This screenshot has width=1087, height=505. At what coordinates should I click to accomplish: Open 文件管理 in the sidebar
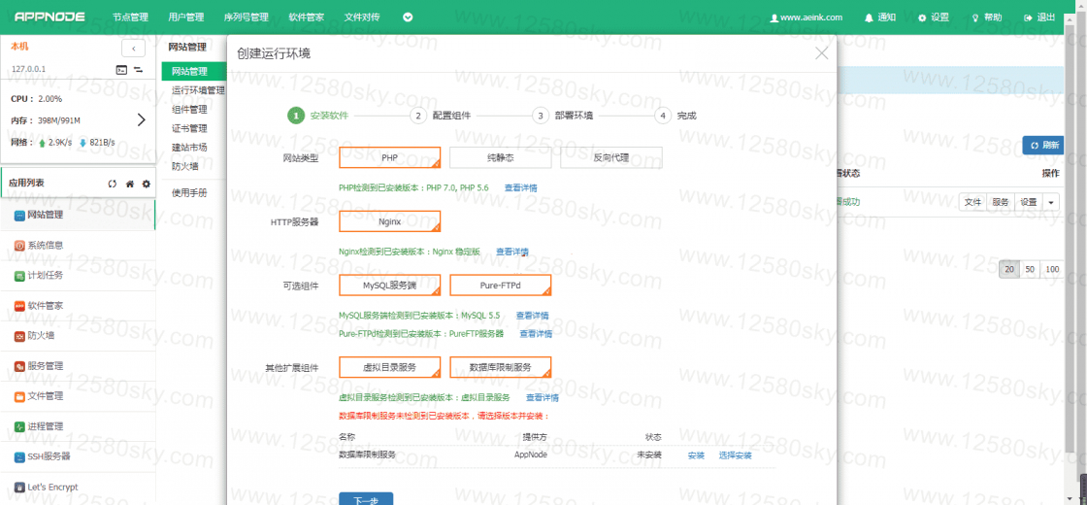[78, 396]
